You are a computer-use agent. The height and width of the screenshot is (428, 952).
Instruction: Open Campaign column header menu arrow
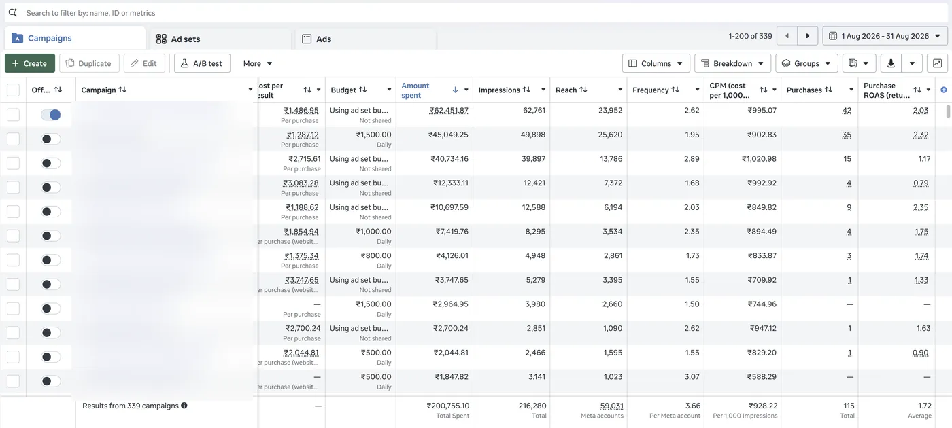(250, 90)
